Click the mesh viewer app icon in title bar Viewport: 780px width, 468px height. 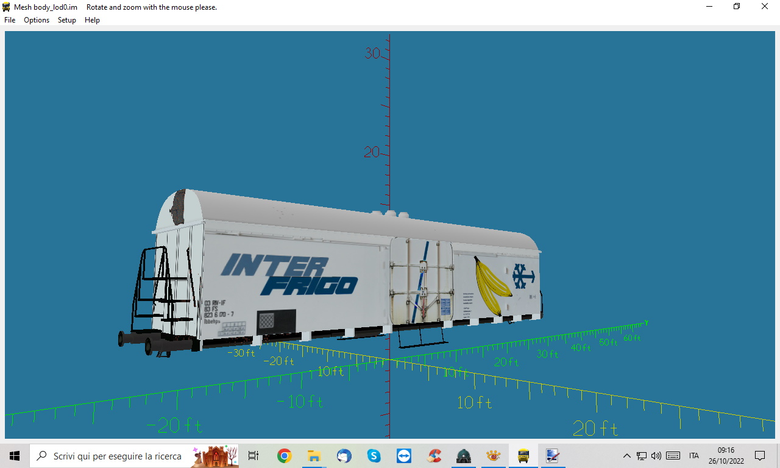tap(7, 7)
